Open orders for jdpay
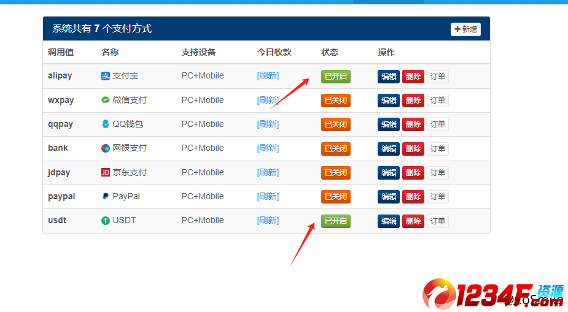Viewport: 568px width, 312px height. point(438,173)
